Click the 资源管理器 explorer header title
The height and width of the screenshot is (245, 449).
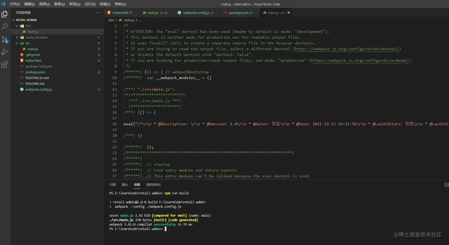23,12
